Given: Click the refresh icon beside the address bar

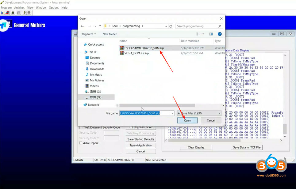Looking at the screenshot, I should pyautogui.click(x=171, y=26).
